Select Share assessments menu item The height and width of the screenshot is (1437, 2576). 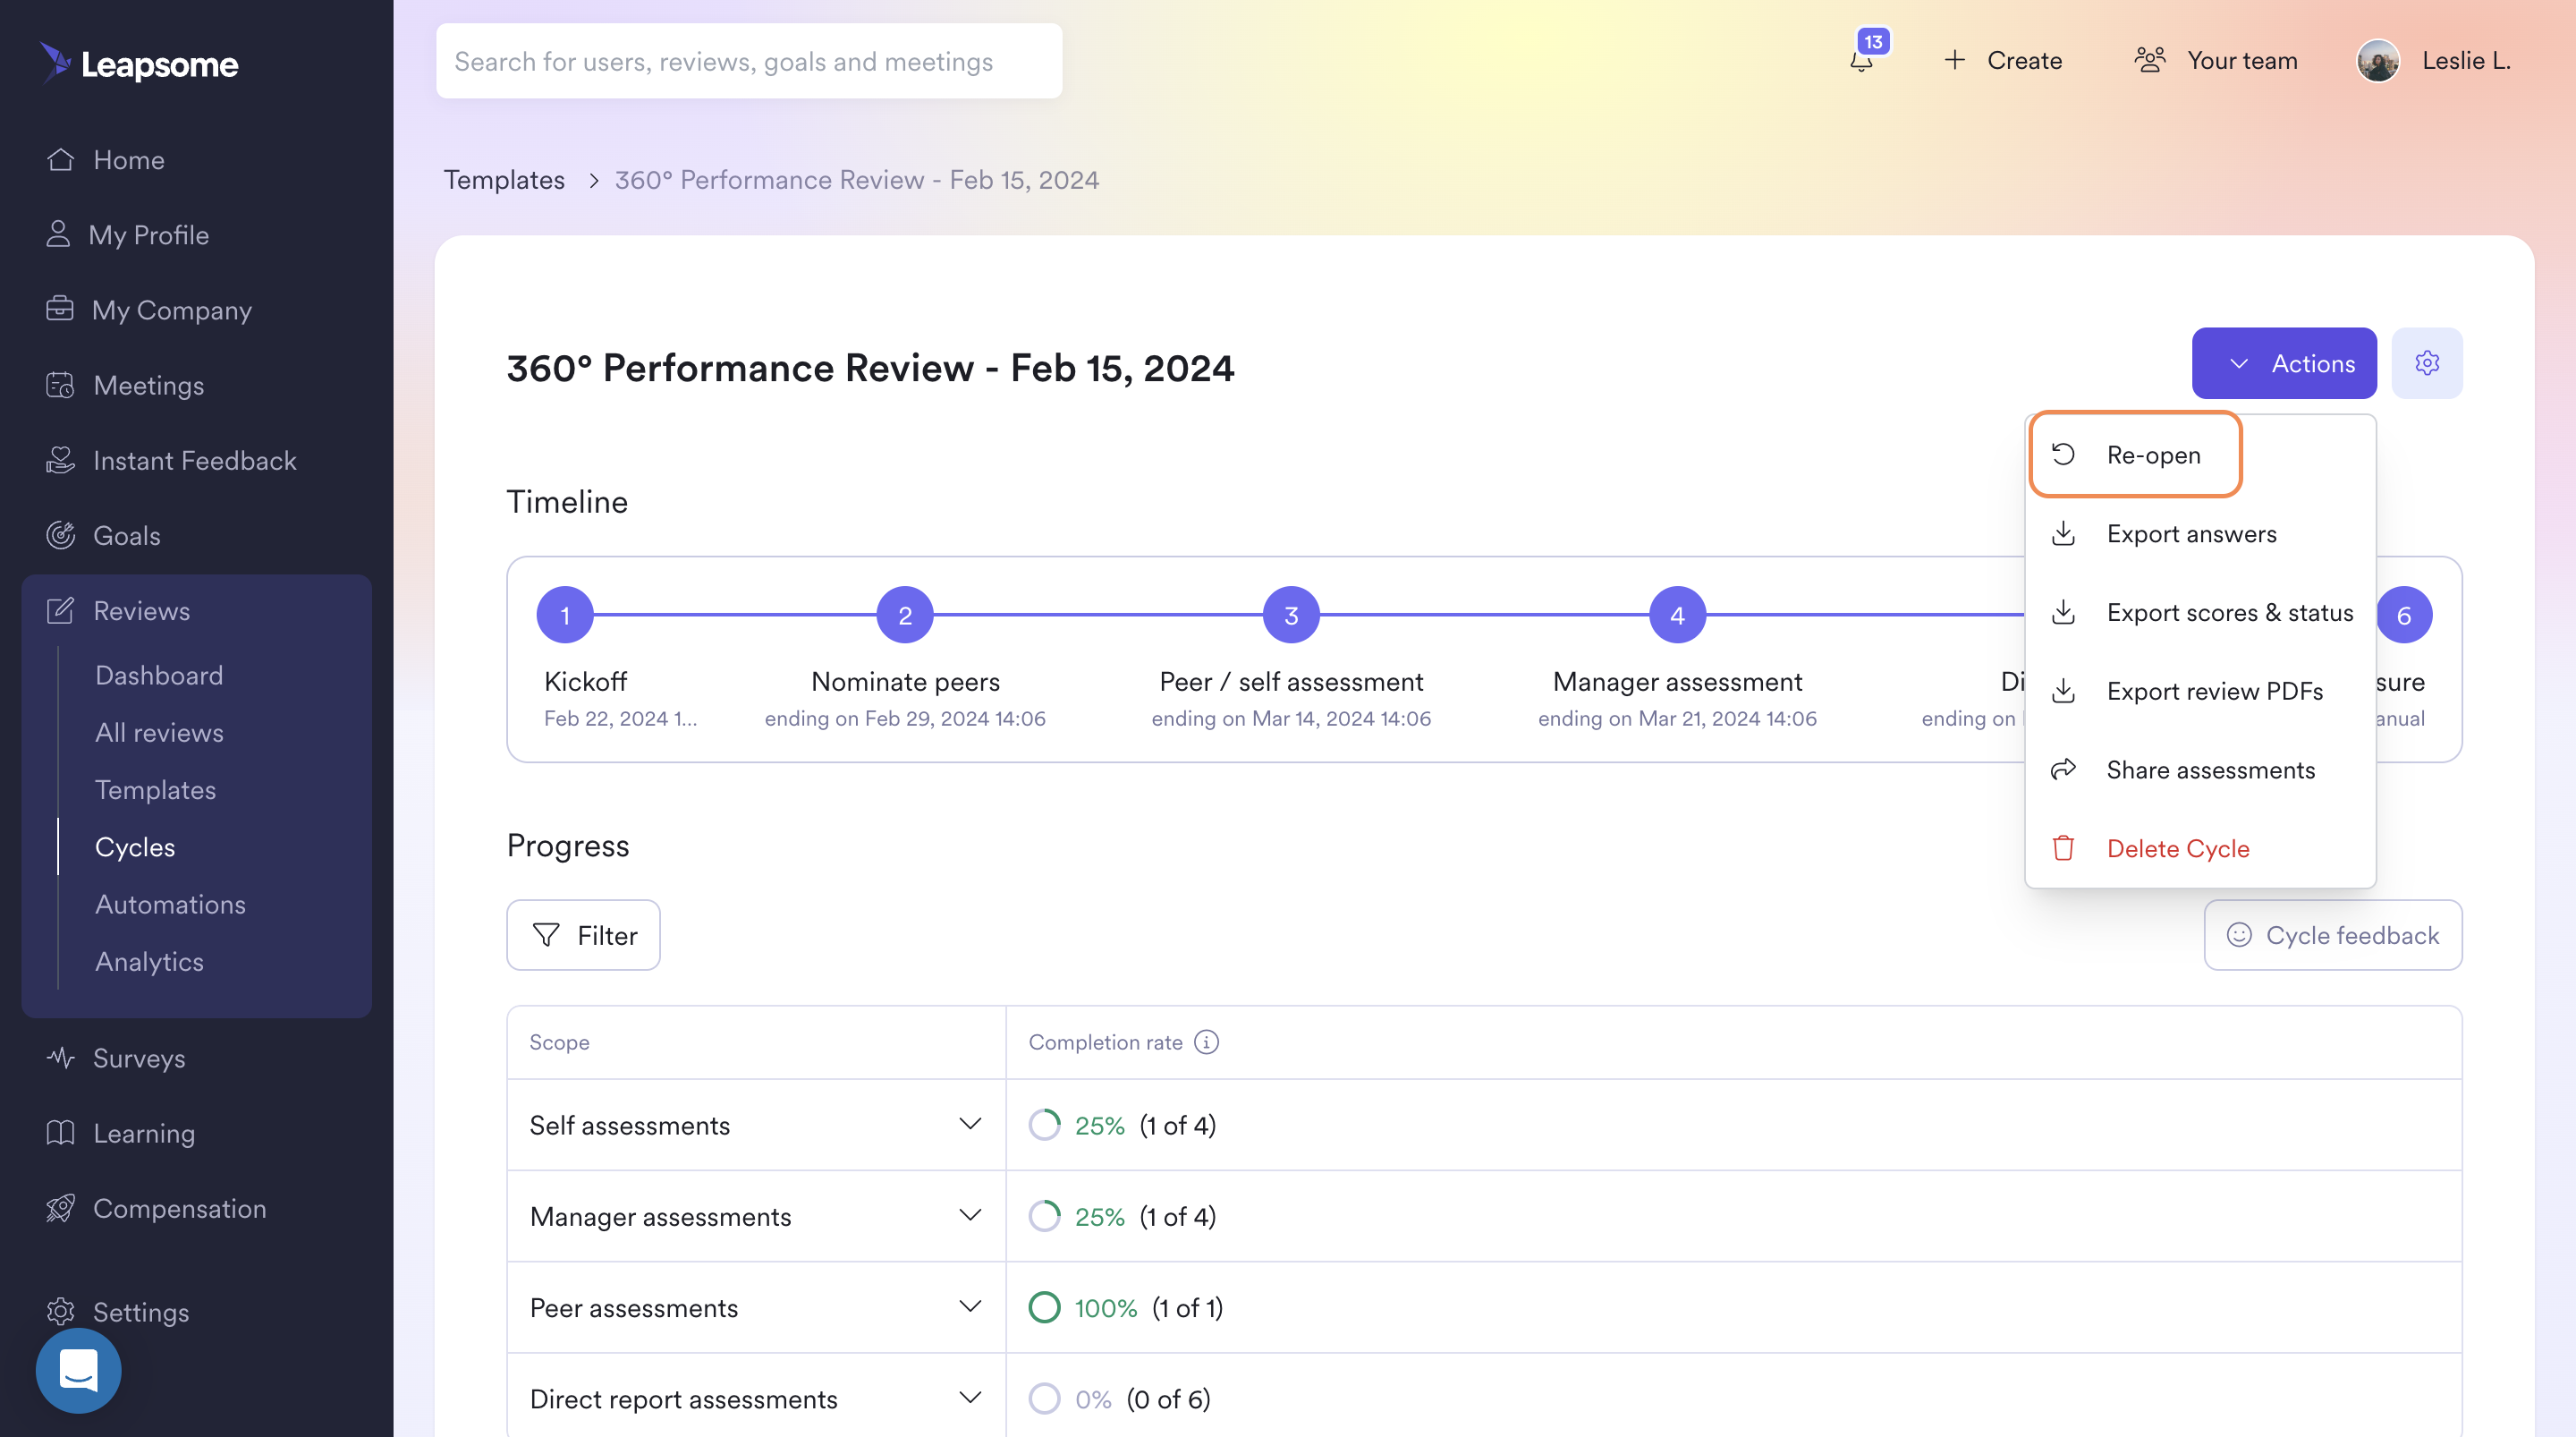tap(2200, 770)
